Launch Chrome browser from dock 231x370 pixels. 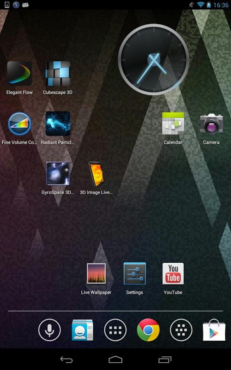pos(148,330)
